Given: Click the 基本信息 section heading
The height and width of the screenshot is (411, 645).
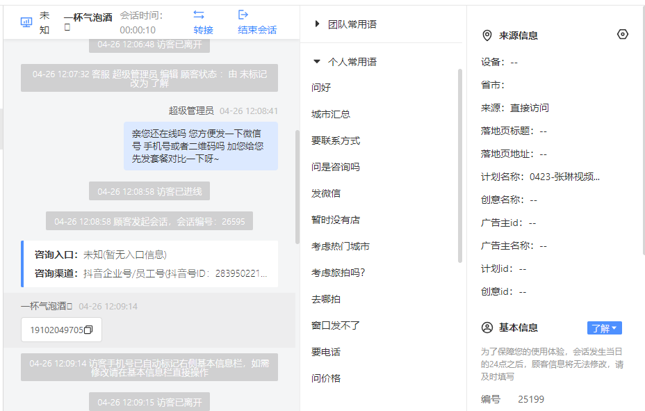Looking at the screenshot, I should coord(519,328).
